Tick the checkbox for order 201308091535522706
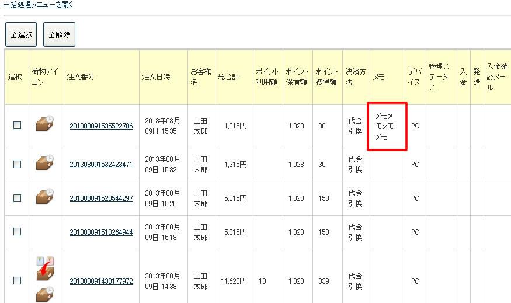 point(17,125)
